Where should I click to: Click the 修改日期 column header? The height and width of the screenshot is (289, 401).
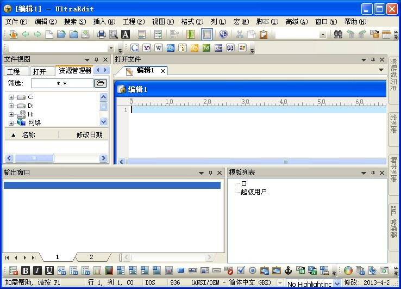click(x=89, y=135)
